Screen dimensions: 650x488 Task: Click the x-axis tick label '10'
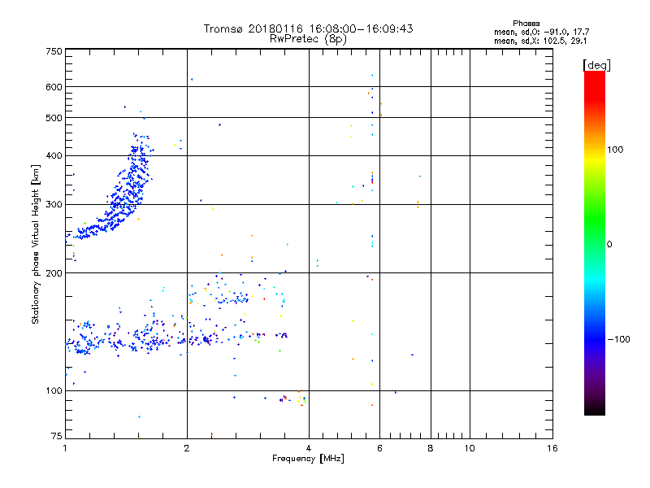point(470,448)
